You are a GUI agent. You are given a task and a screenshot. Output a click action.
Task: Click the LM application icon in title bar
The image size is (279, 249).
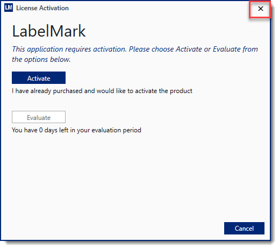pyautogui.click(x=9, y=8)
